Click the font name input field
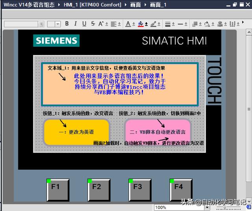This screenshot has height=211, width=252. [x=21, y=24]
